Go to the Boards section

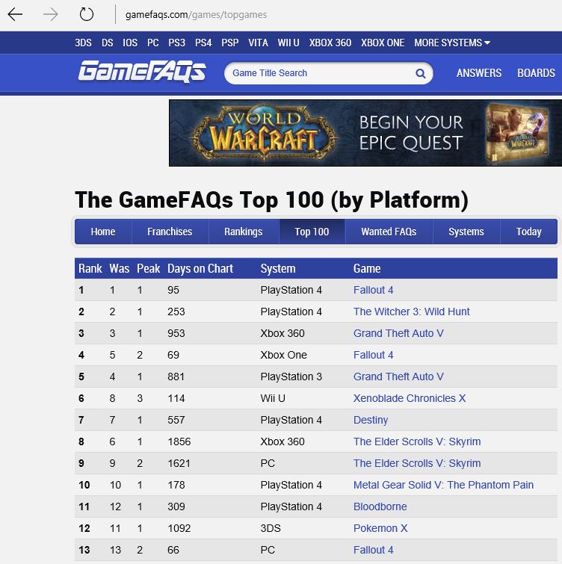[x=536, y=73]
